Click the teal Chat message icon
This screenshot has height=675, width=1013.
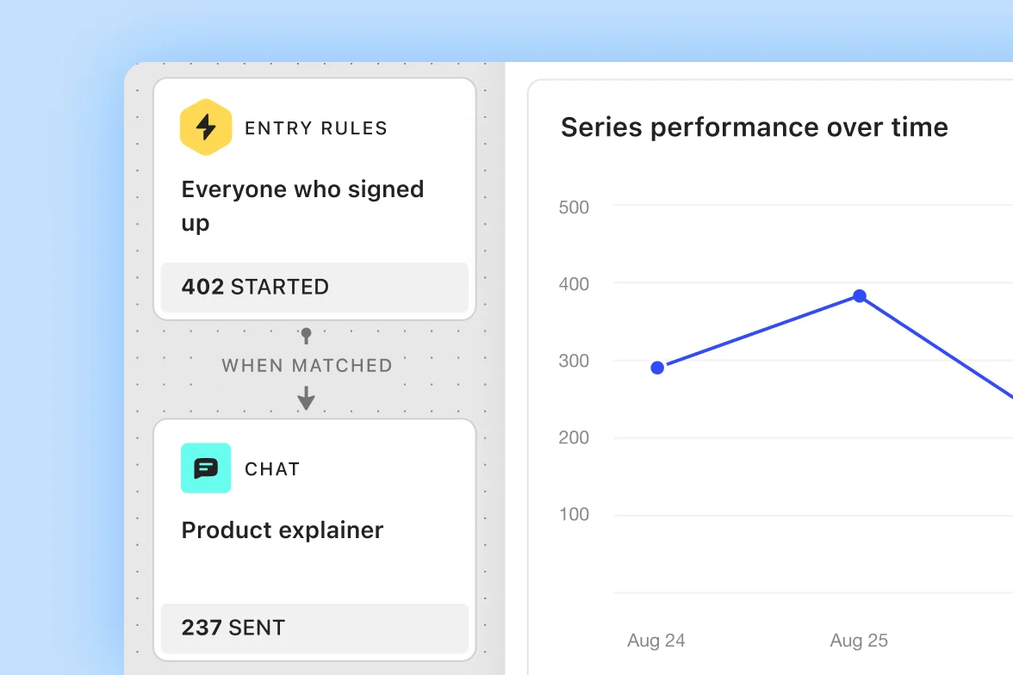[x=206, y=468]
